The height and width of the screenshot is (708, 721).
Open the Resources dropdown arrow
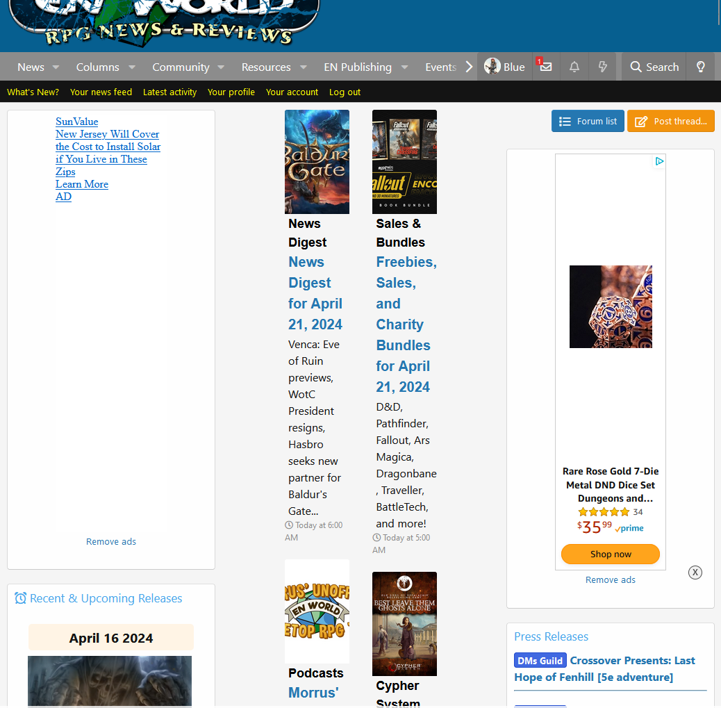click(304, 67)
